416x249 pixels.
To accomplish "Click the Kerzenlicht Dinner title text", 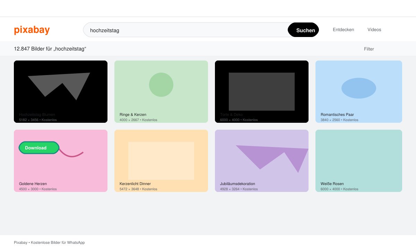I will 135,184.
